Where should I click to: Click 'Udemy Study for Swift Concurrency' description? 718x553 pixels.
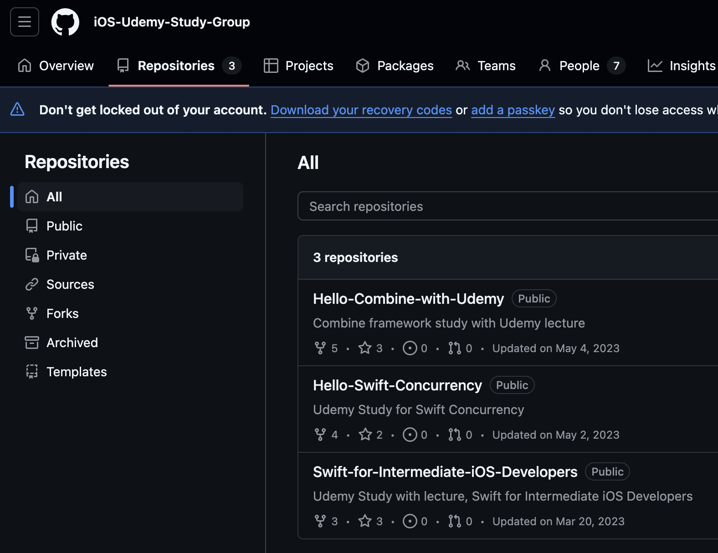(x=418, y=410)
